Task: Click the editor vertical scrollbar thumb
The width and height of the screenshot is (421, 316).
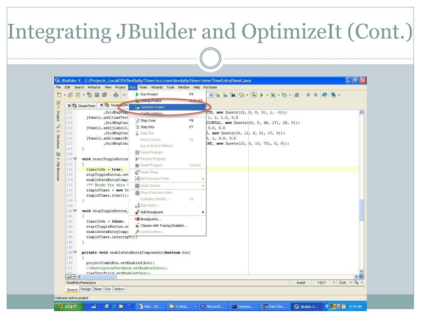Action: (x=361, y=209)
